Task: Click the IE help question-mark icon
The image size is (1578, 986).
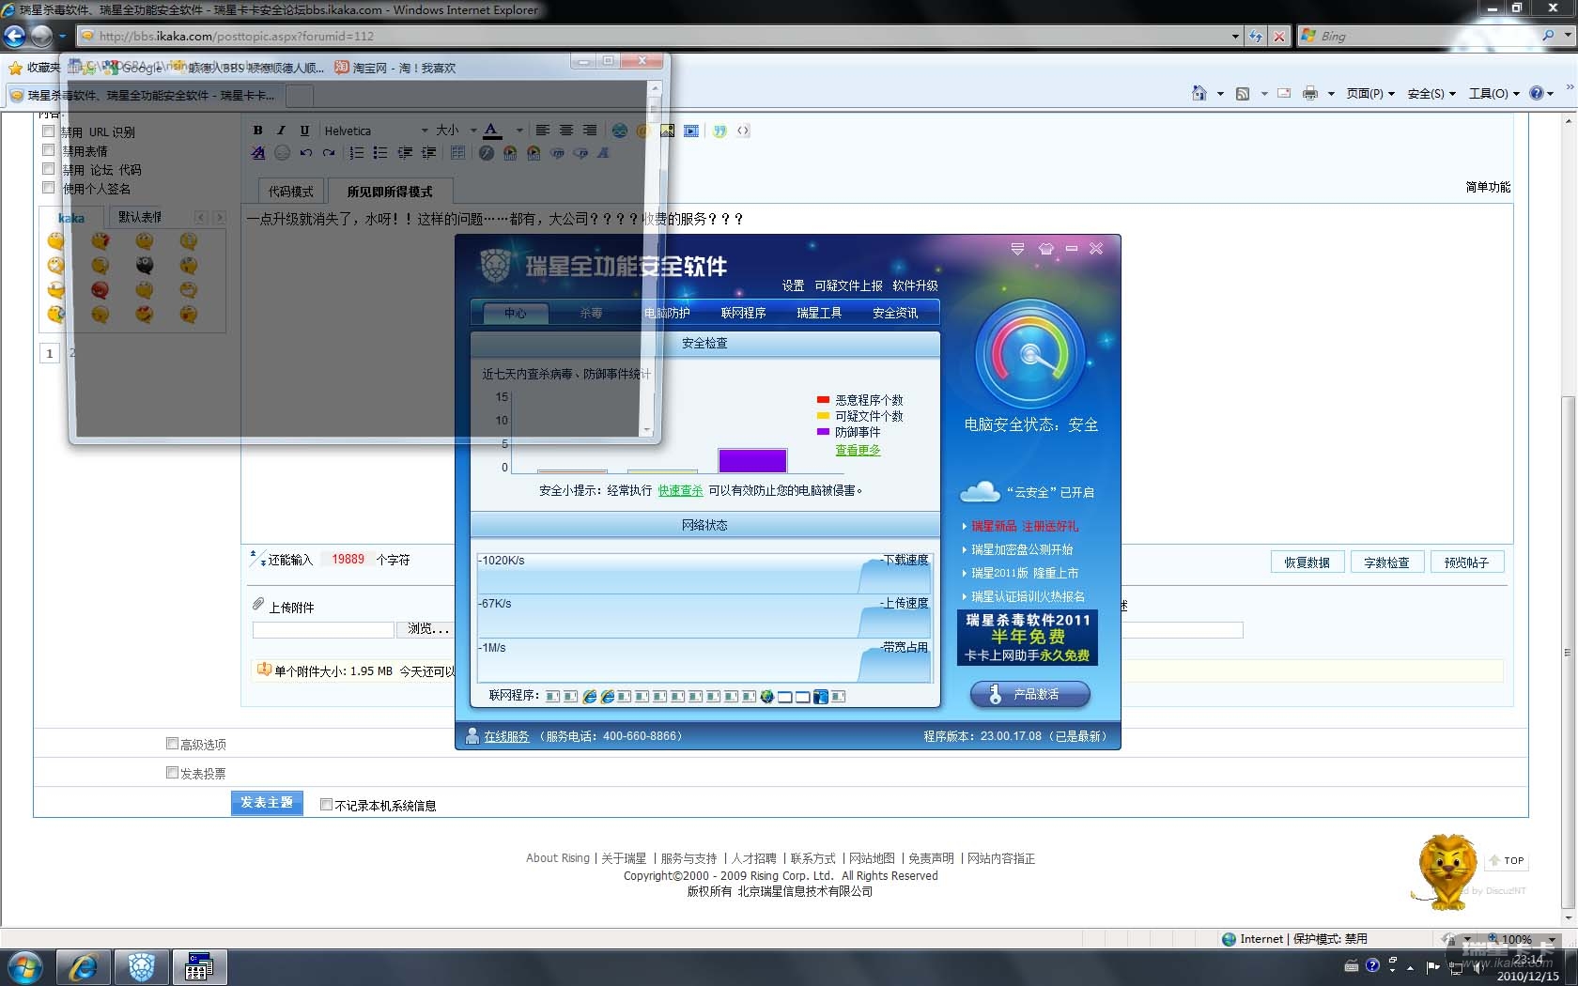Action: (1537, 93)
